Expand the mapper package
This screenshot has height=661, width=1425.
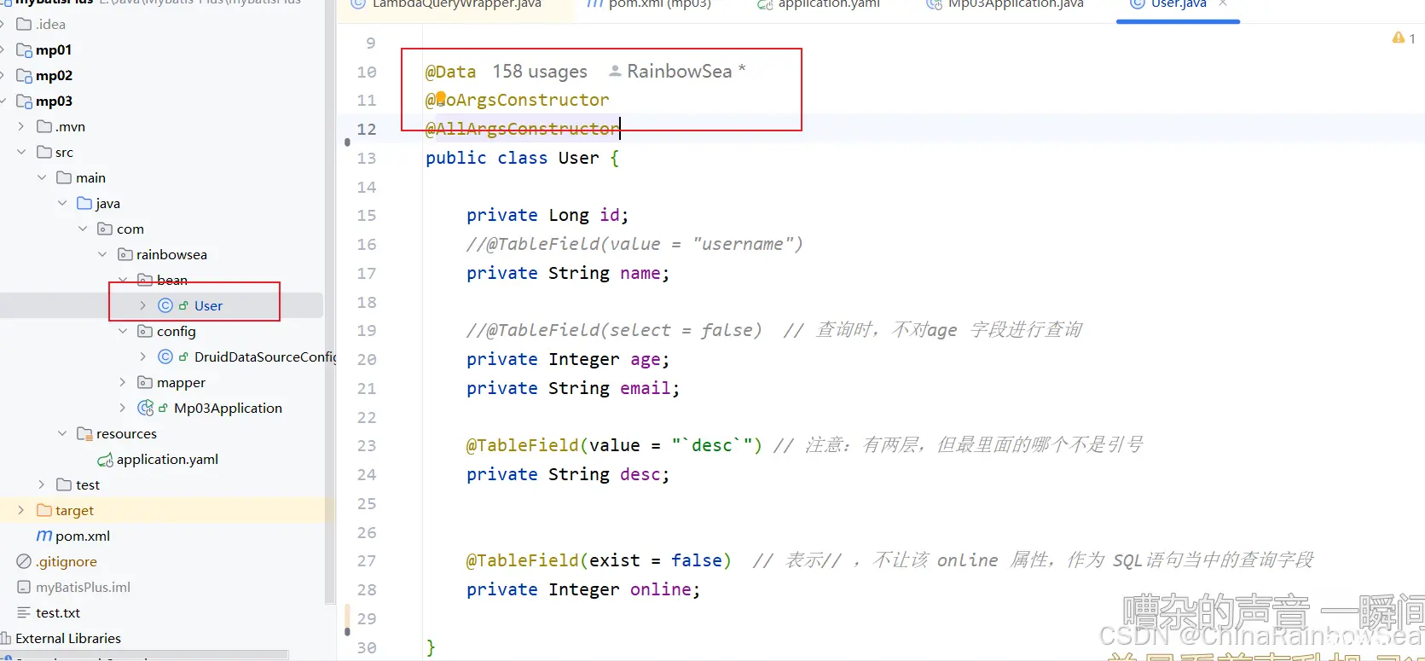(x=123, y=382)
